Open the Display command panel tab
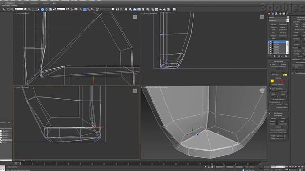 pos(284,14)
